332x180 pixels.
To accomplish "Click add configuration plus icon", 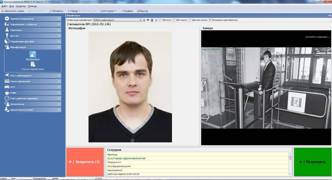I will point(144,20).
